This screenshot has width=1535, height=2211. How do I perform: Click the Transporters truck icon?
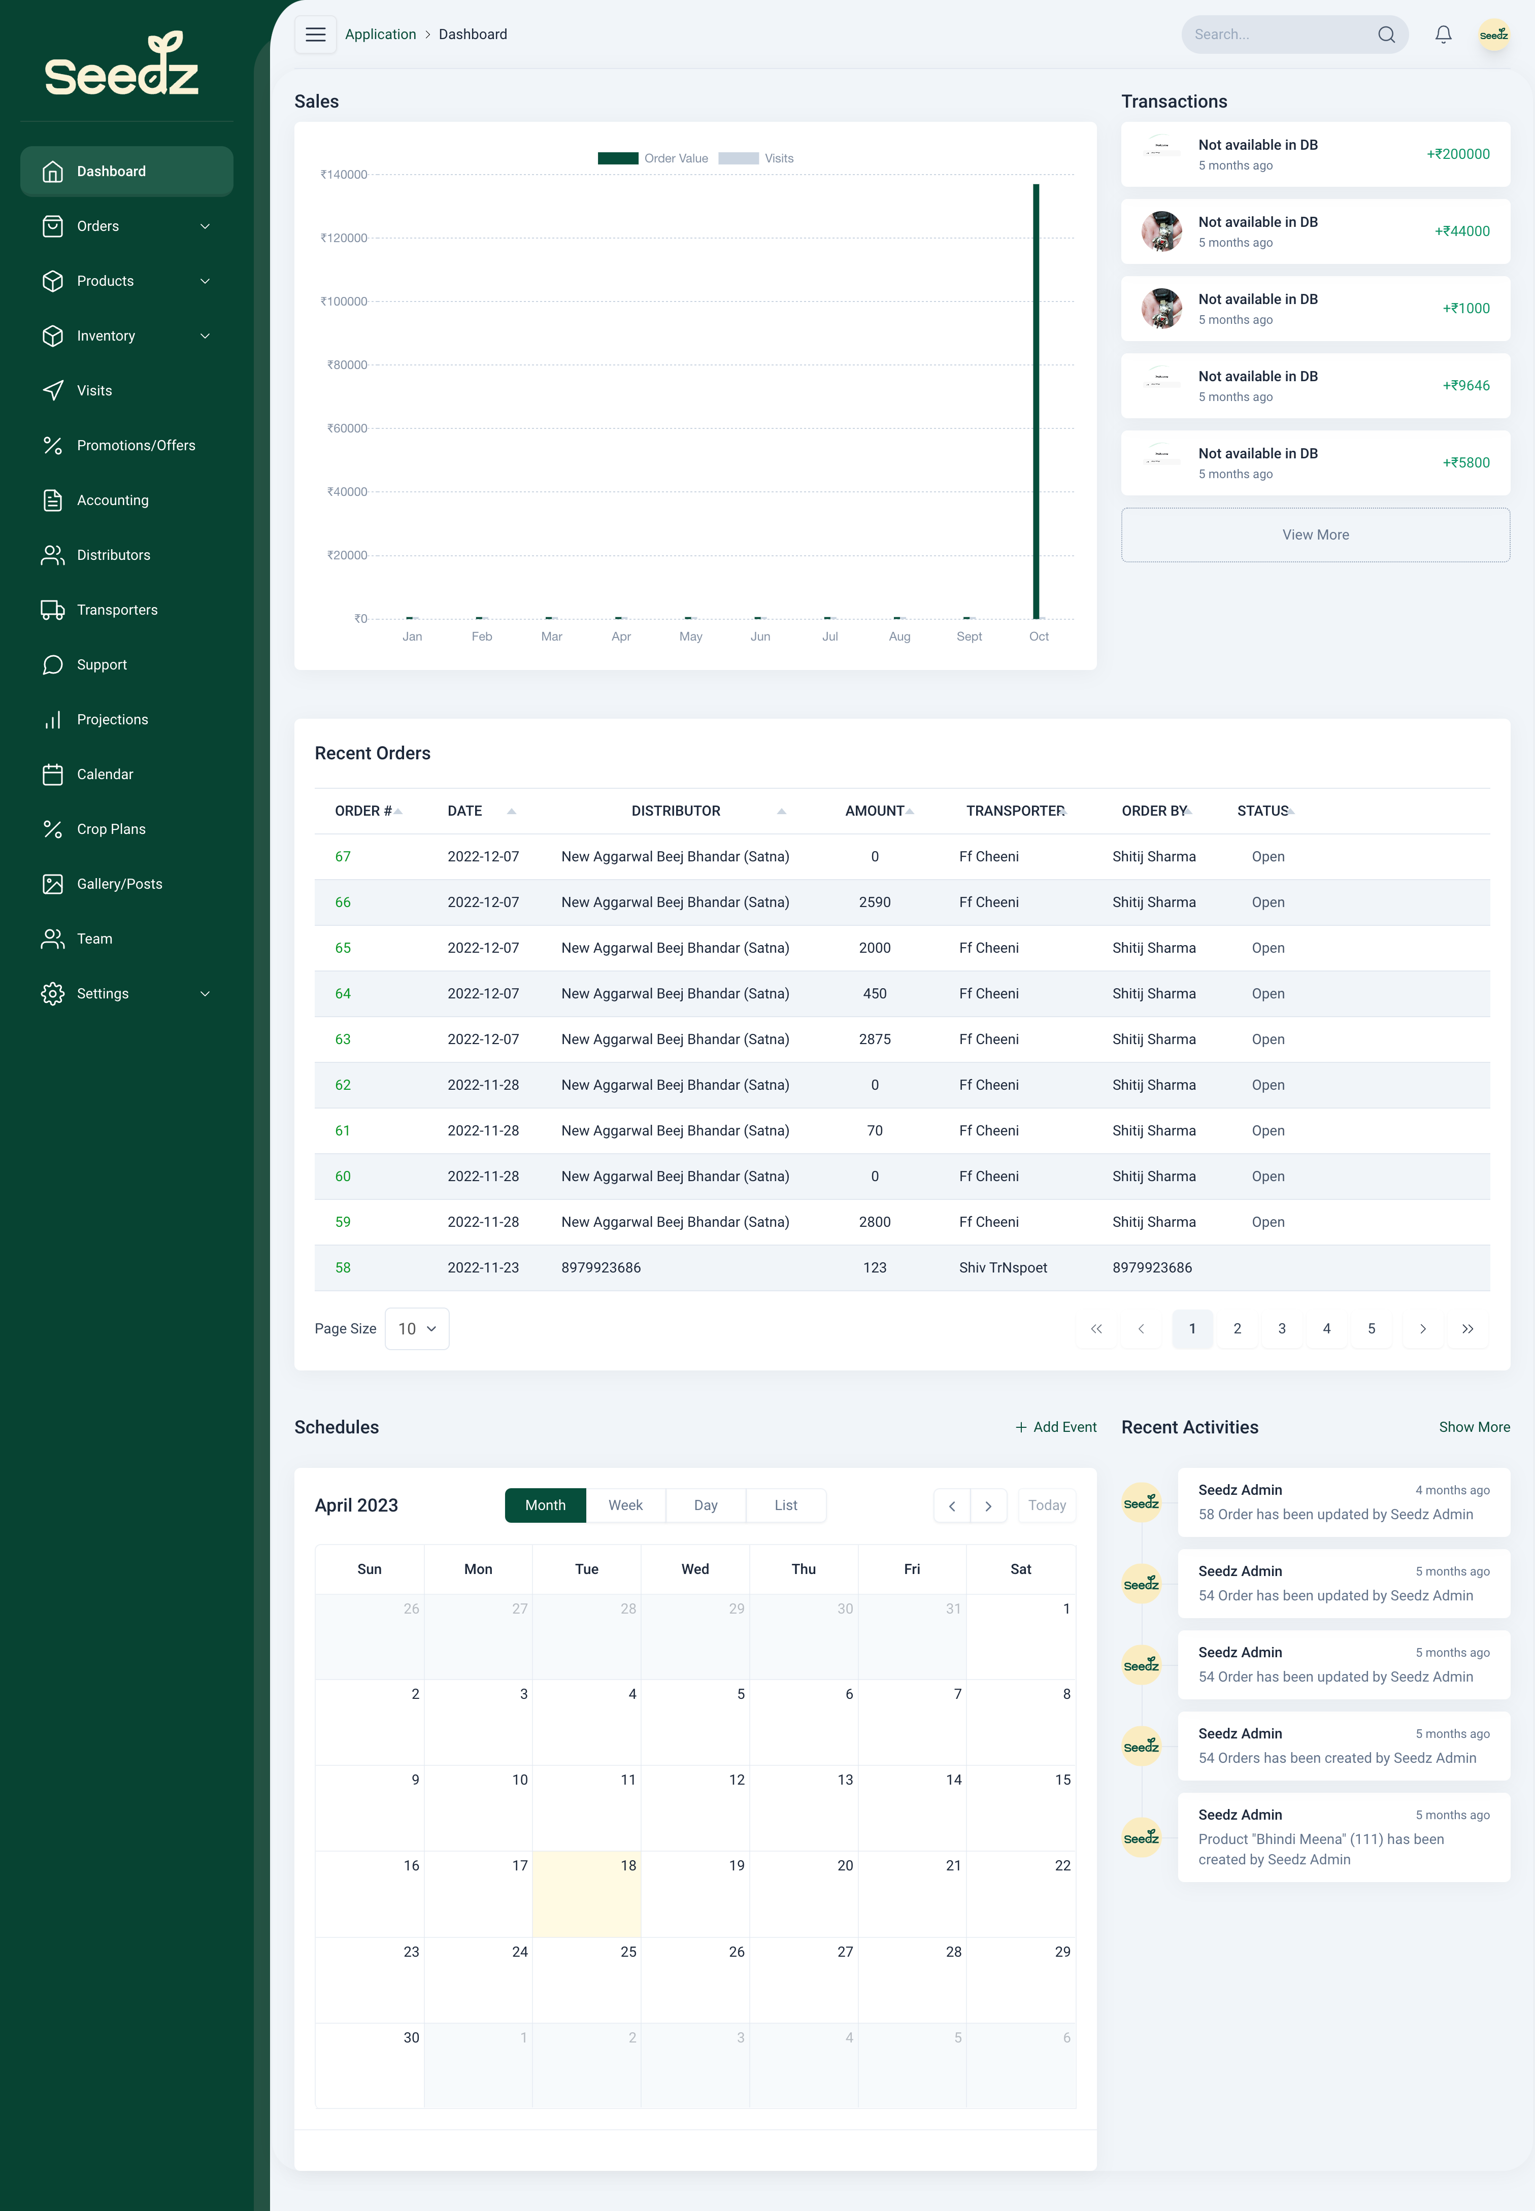coord(53,610)
